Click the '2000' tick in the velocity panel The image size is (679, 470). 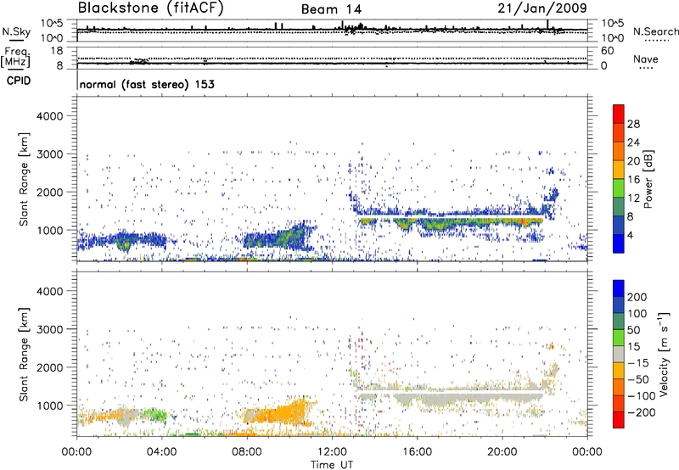pos(50,367)
